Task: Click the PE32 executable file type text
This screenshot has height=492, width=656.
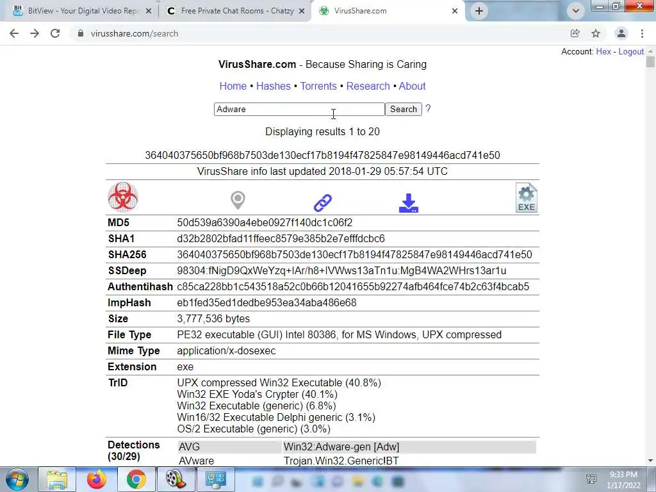Action: point(340,334)
